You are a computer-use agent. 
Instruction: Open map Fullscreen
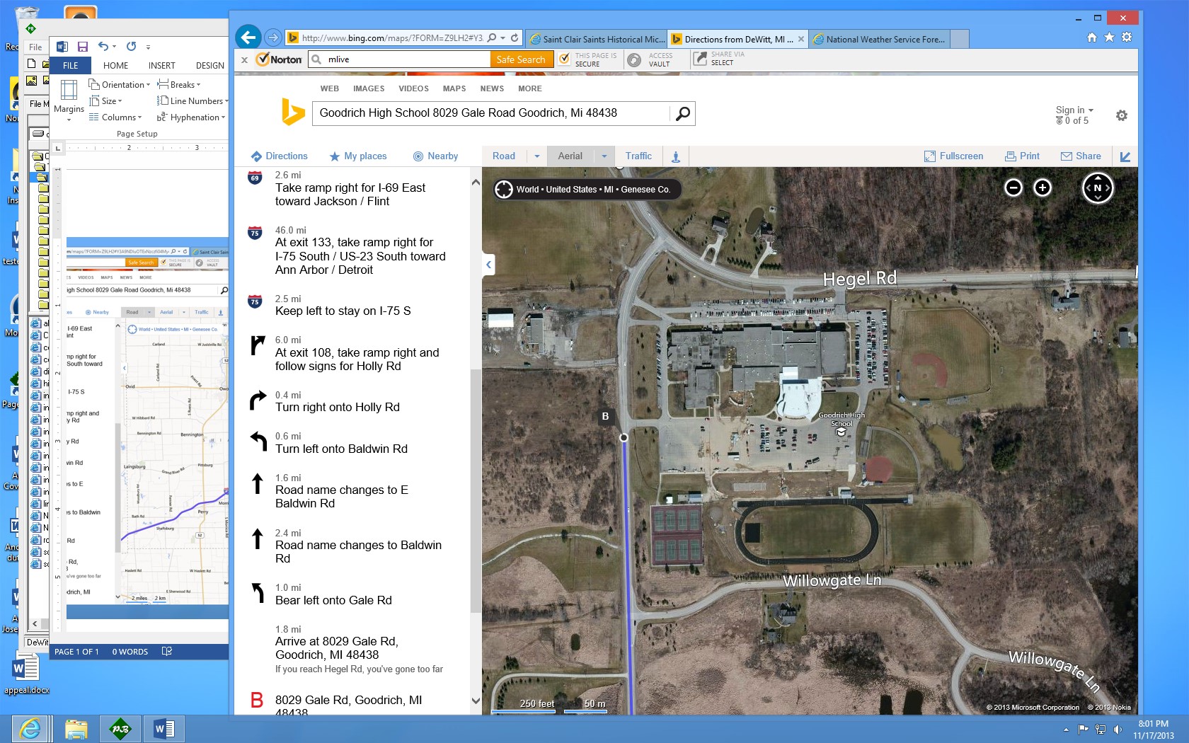tap(953, 156)
